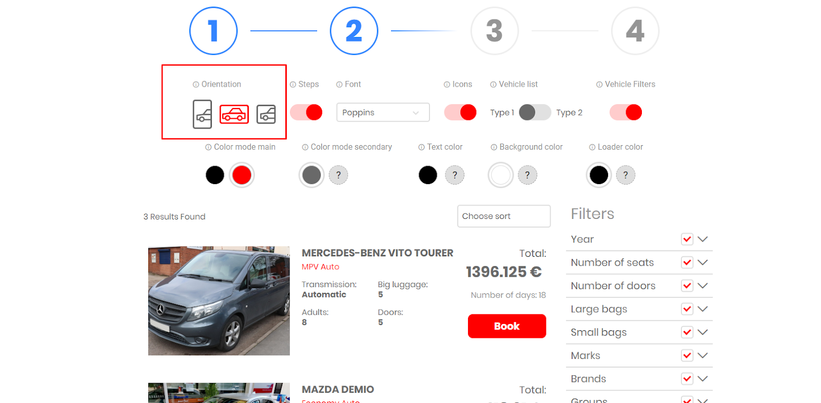
Task: Click the info icon beside Color mode main
Action: [208, 147]
